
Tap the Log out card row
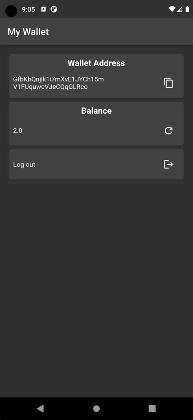(x=96, y=164)
